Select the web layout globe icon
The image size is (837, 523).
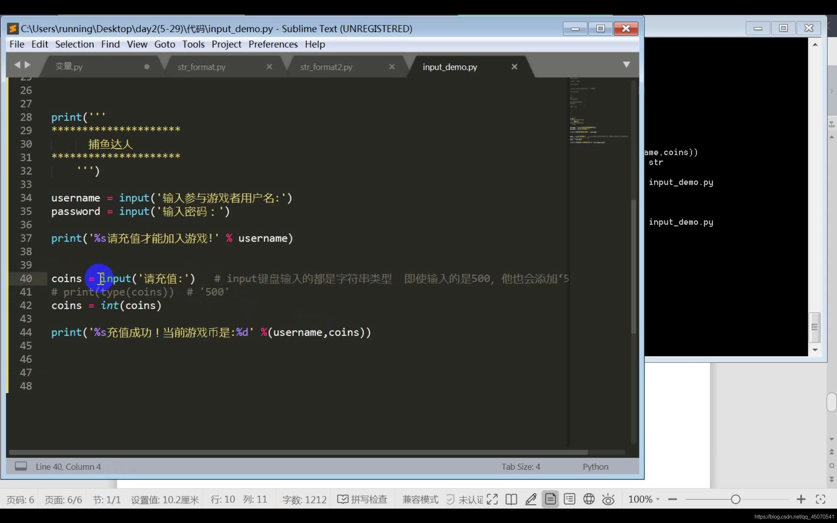point(589,499)
